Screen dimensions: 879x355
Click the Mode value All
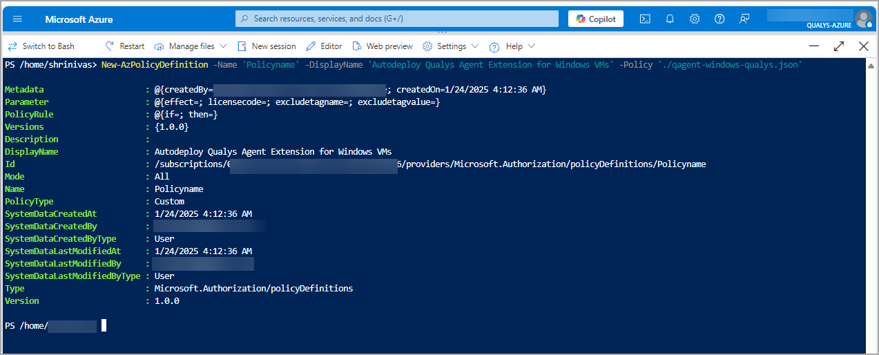click(162, 177)
